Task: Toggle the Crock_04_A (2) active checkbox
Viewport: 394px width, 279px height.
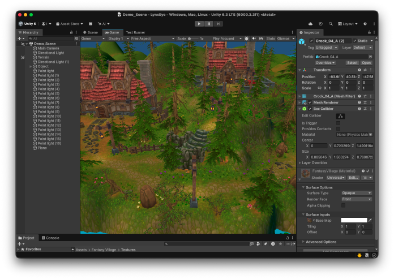Action: coord(311,41)
